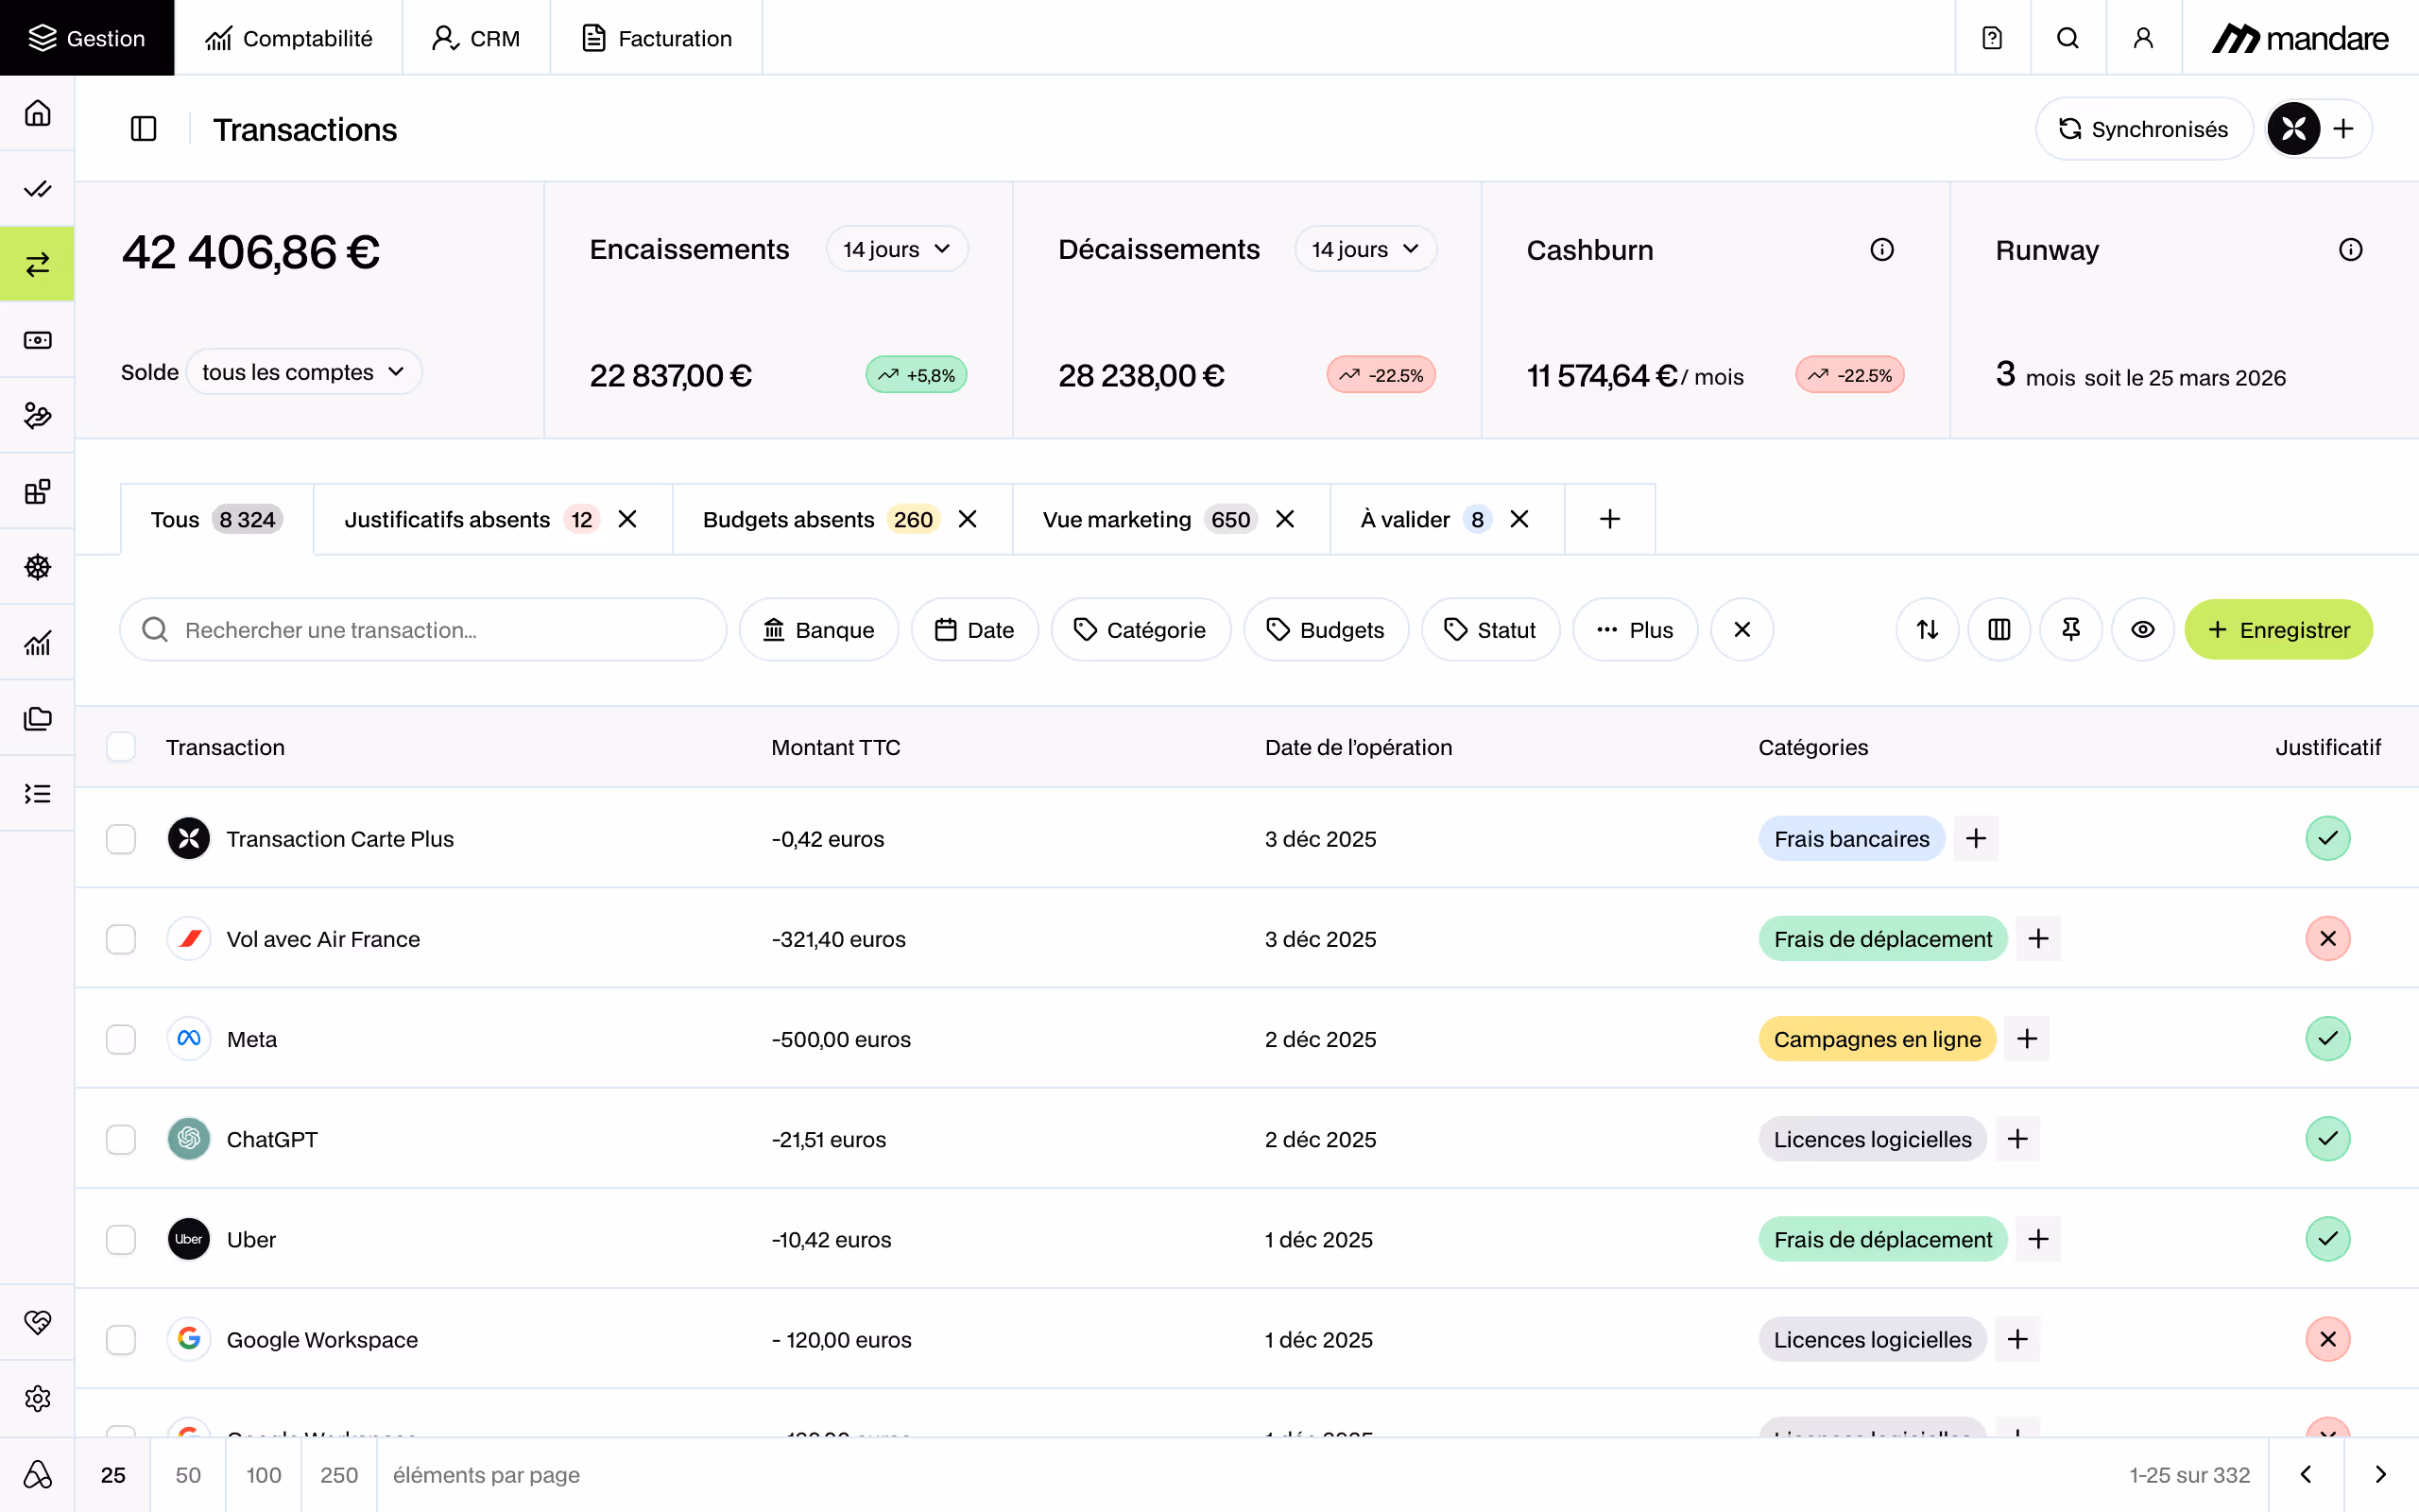2419x1512 pixels.
Task: Collapse the sidebar panel icon beside Transactions
Action: (x=144, y=129)
